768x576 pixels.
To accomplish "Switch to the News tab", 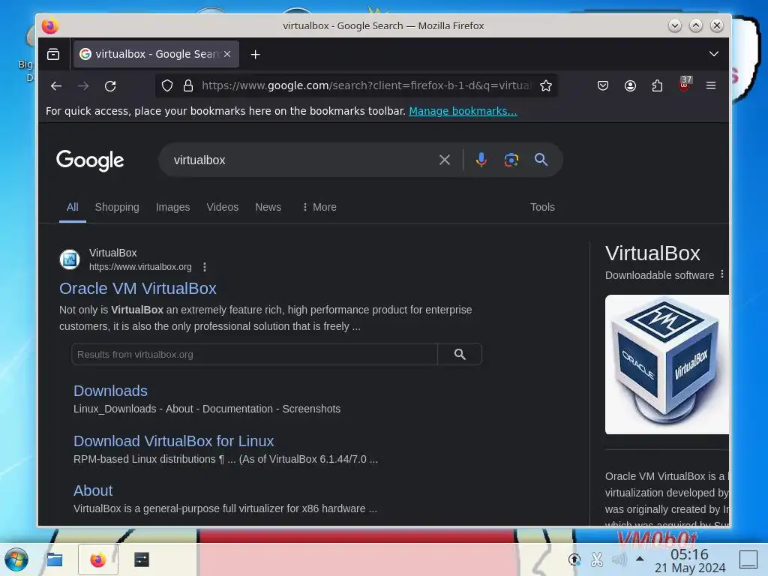I will coord(268,207).
